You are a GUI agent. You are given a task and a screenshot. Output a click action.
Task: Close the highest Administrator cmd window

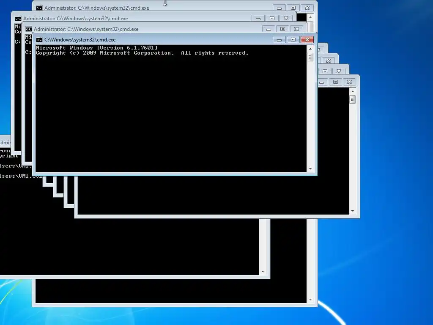[307, 8]
